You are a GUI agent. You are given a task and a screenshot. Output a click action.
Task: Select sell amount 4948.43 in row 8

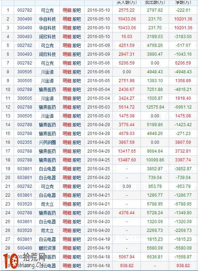pyautogui.click(x=155, y=72)
